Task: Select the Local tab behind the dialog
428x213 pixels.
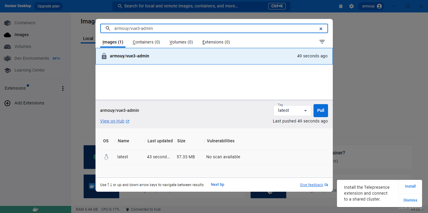Action: coord(88,38)
